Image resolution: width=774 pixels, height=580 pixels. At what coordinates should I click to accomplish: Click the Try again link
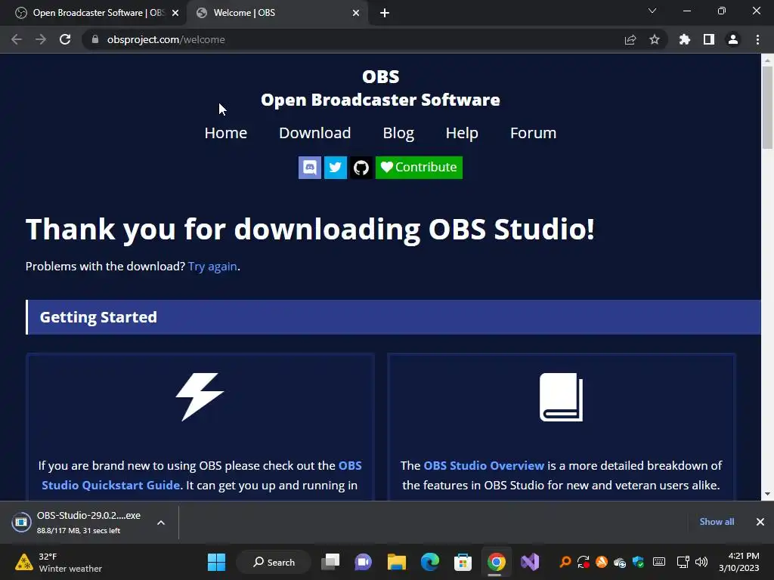[x=212, y=267]
